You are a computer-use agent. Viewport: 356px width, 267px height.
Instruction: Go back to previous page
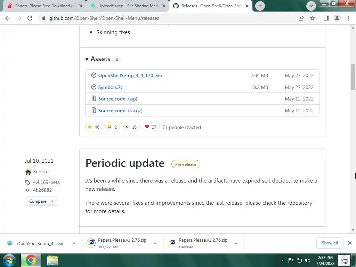click(8, 18)
